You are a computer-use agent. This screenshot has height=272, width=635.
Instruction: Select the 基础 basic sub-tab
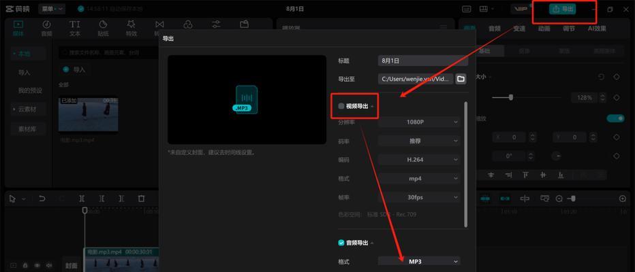click(484, 51)
